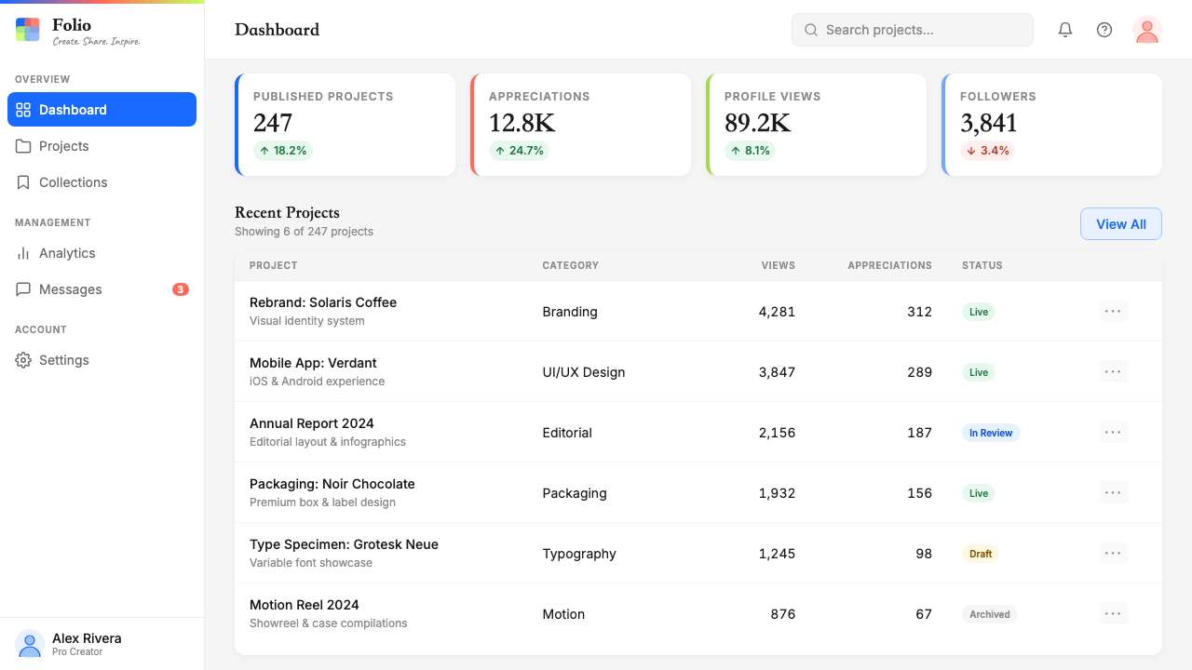Open project Mobile App: Verdant

pos(313,363)
